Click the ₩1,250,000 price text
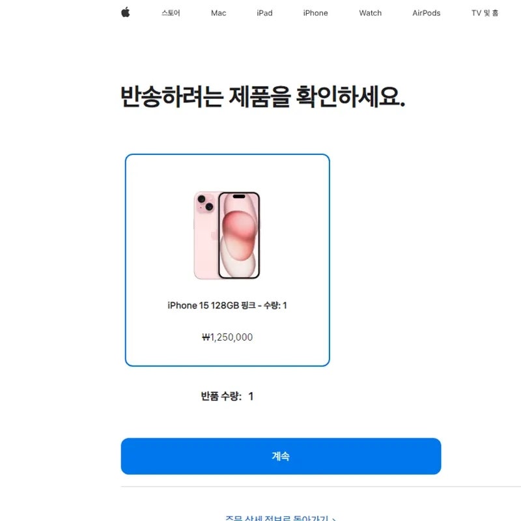 (x=227, y=337)
